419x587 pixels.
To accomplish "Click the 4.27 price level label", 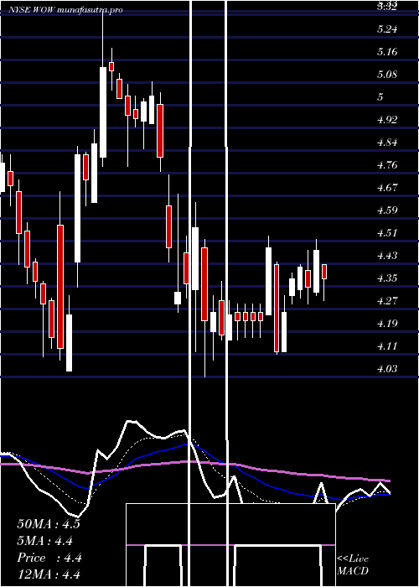I will pyautogui.click(x=387, y=300).
